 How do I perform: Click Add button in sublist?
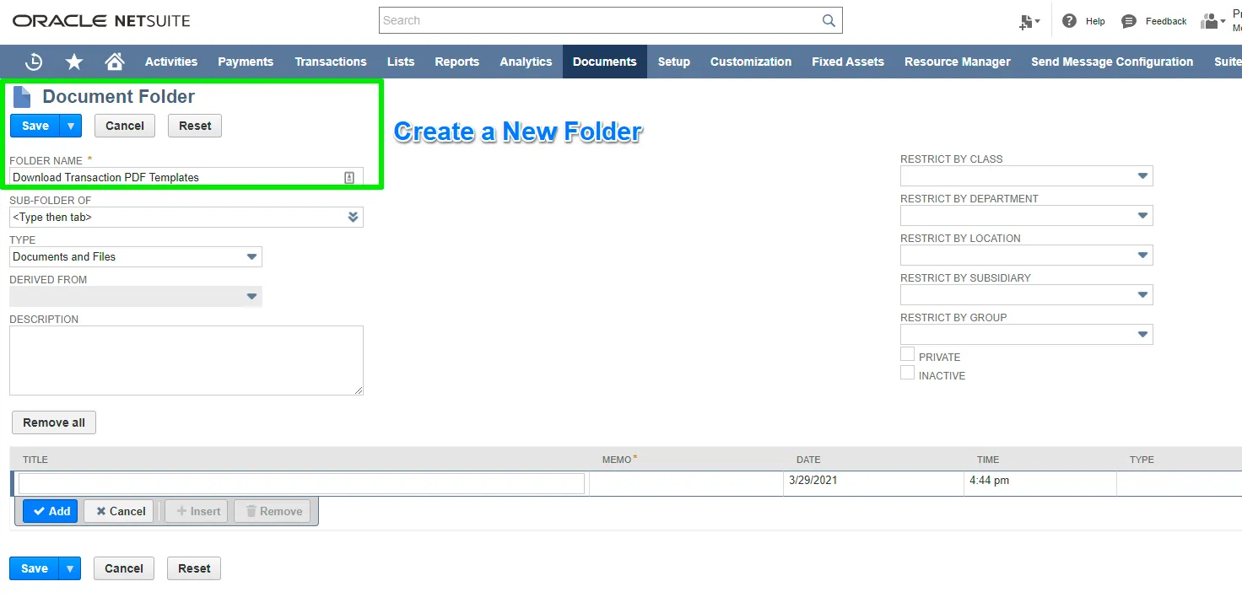coord(51,511)
